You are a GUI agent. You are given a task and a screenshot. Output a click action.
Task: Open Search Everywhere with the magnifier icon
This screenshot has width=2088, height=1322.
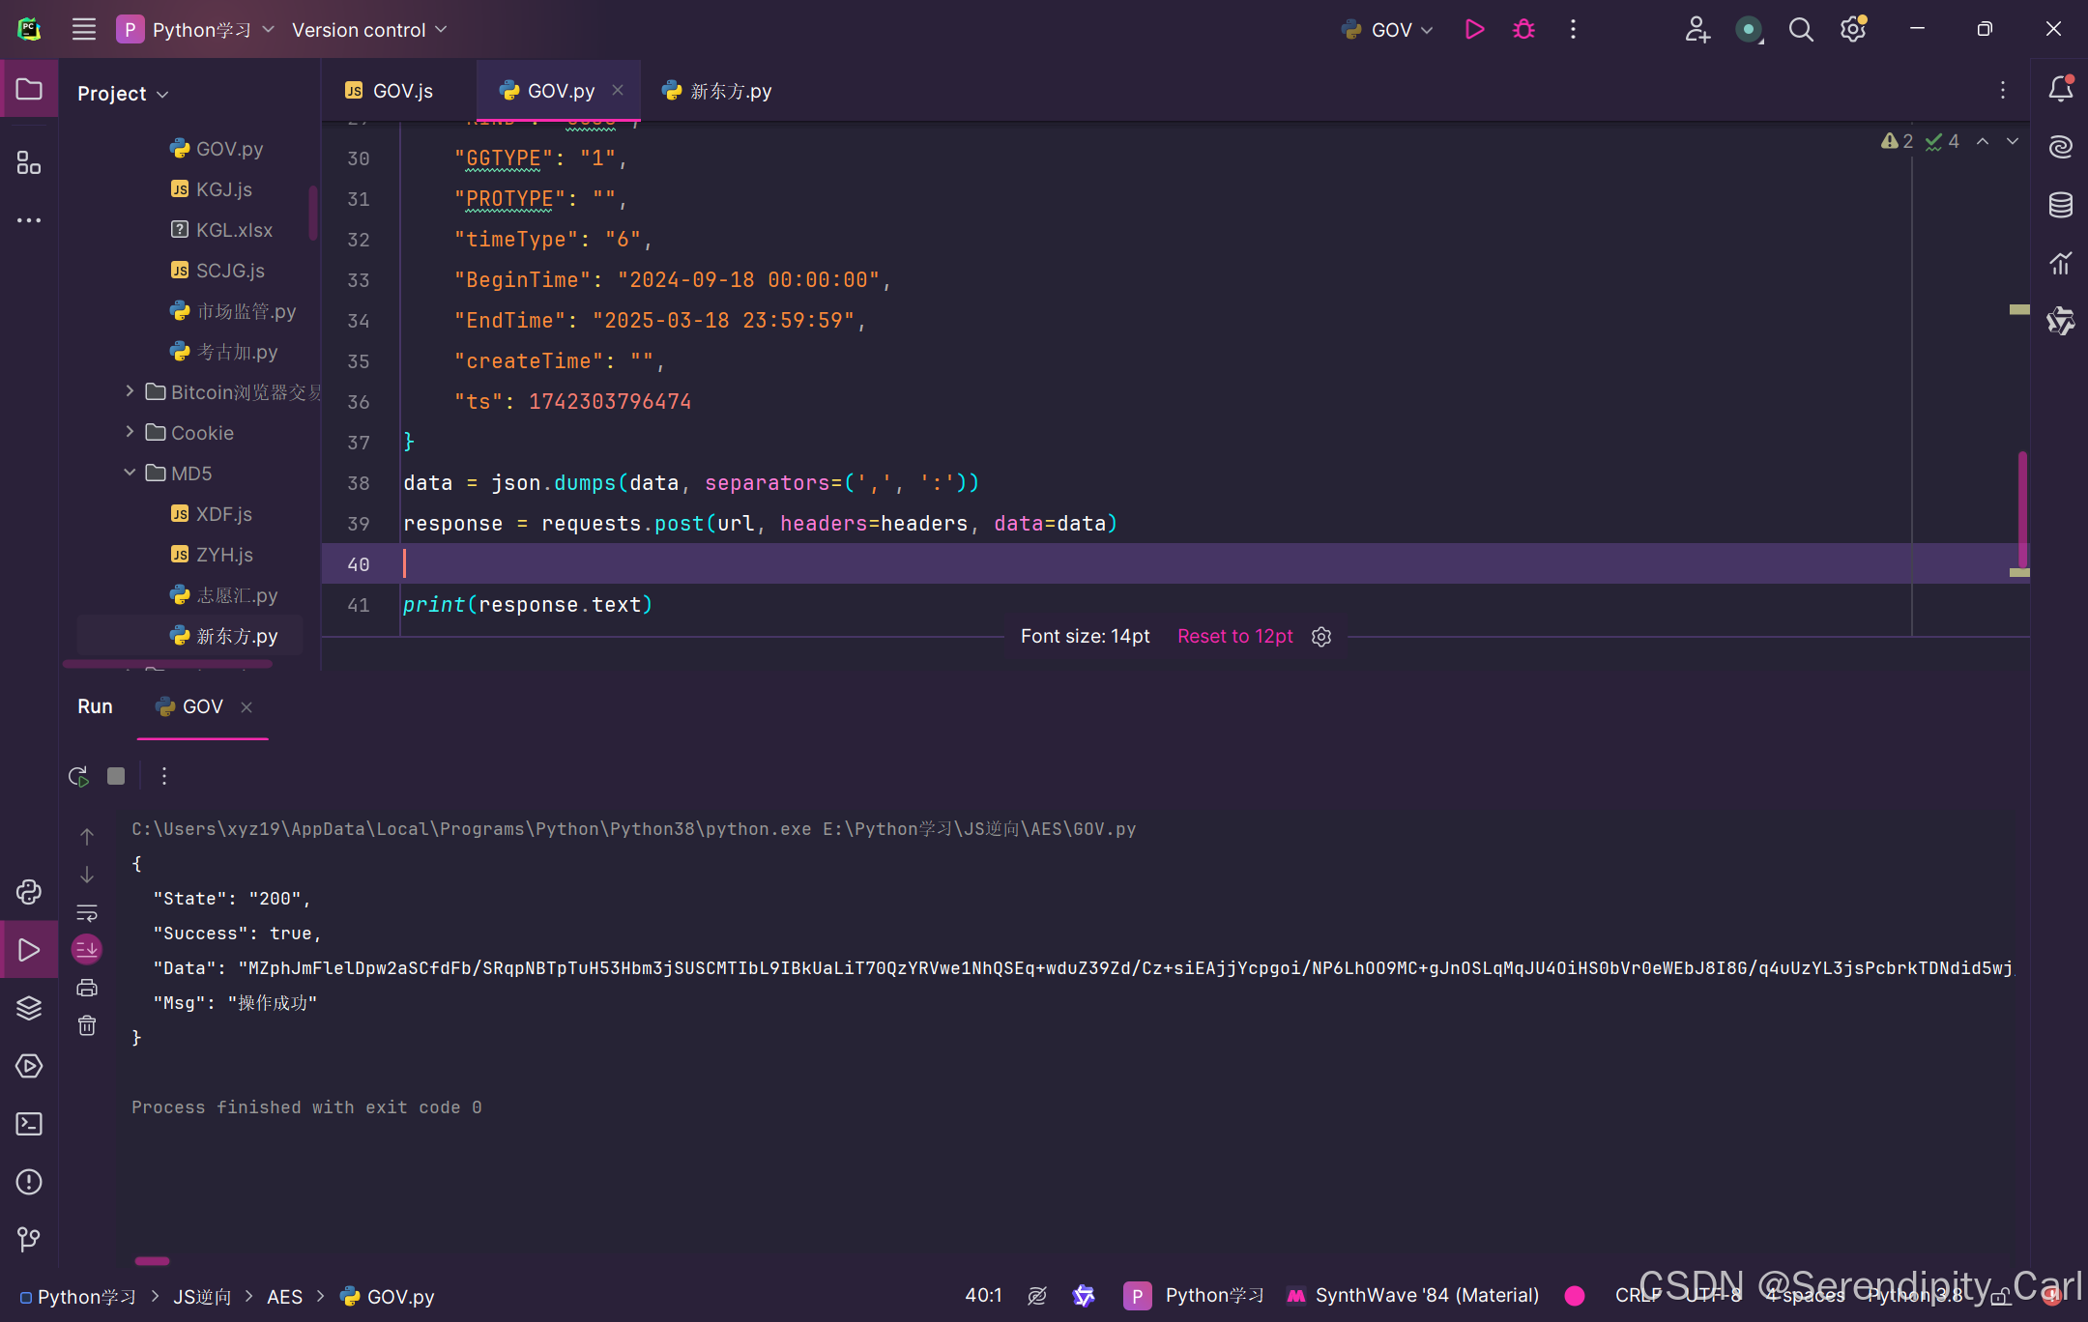[x=1801, y=29]
